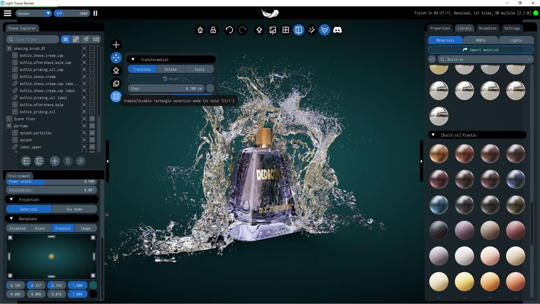Select shaving_brush_01 in the scene tree
540x304 pixels.
click(x=30, y=48)
